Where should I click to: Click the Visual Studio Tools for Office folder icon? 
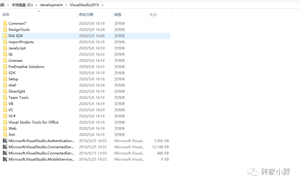(5, 122)
